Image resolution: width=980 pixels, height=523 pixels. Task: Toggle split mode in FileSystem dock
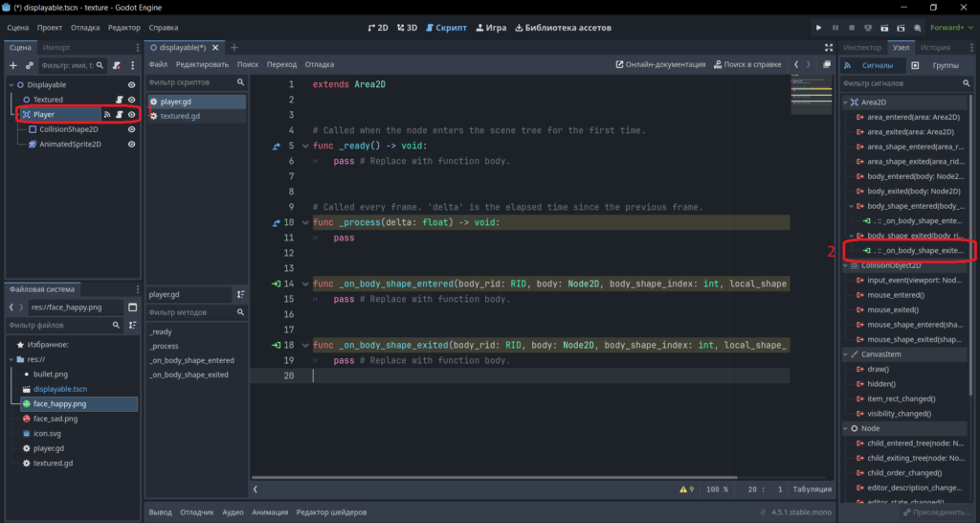coord(132,307)
